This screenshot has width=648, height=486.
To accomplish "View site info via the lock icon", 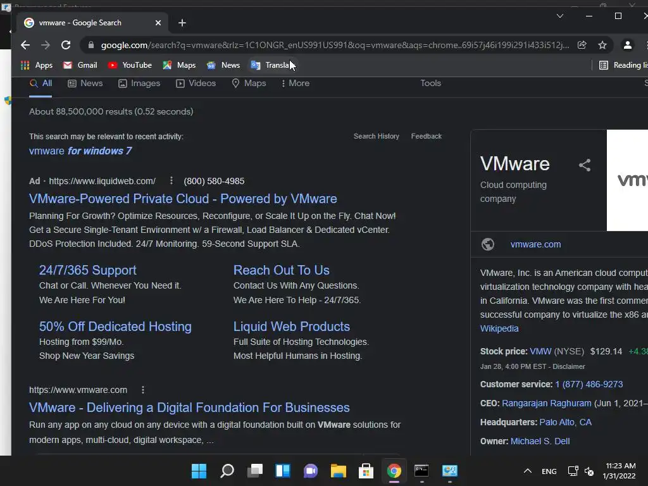I will coord(91,45).
